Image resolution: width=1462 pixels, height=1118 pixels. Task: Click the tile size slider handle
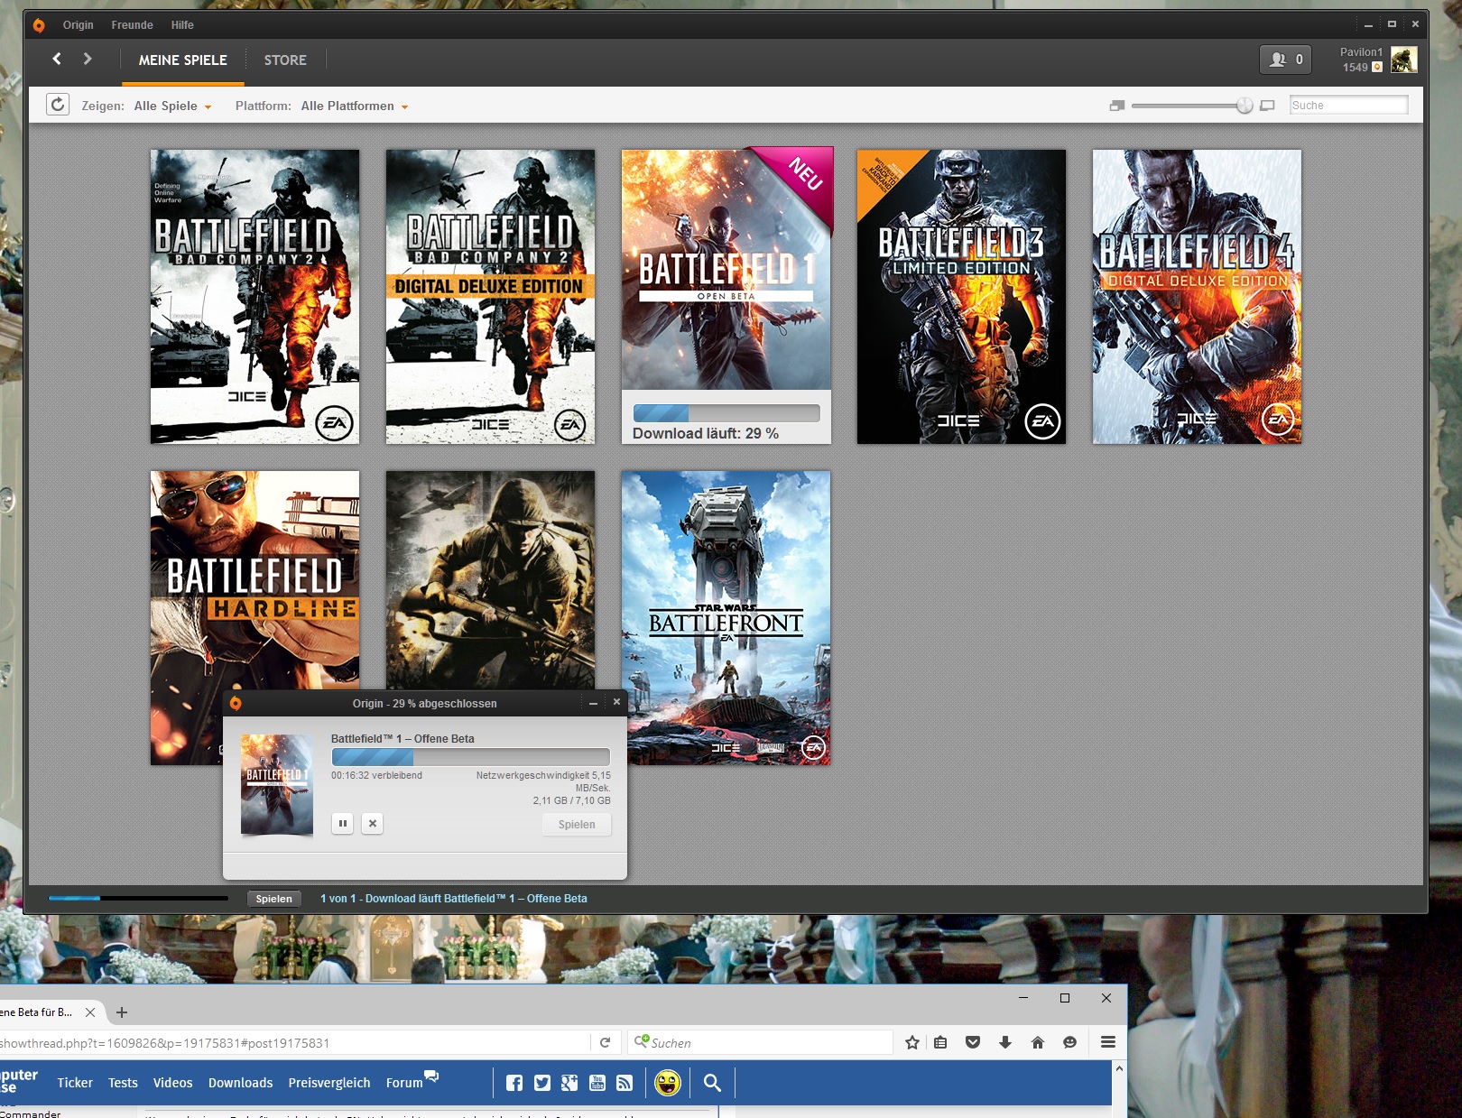1245,106
